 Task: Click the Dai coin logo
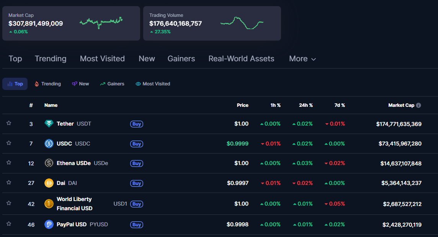pos(49,183)
